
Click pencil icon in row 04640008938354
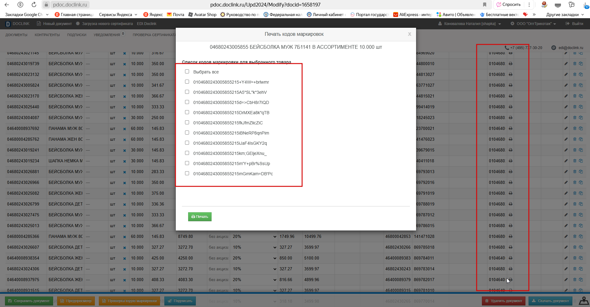click(x=566, y=258)
